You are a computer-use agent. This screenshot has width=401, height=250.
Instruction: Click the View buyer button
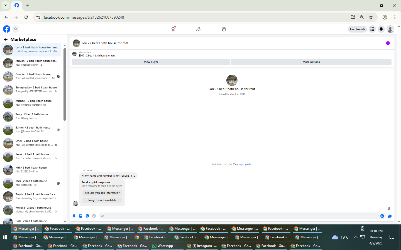[151, 62]
